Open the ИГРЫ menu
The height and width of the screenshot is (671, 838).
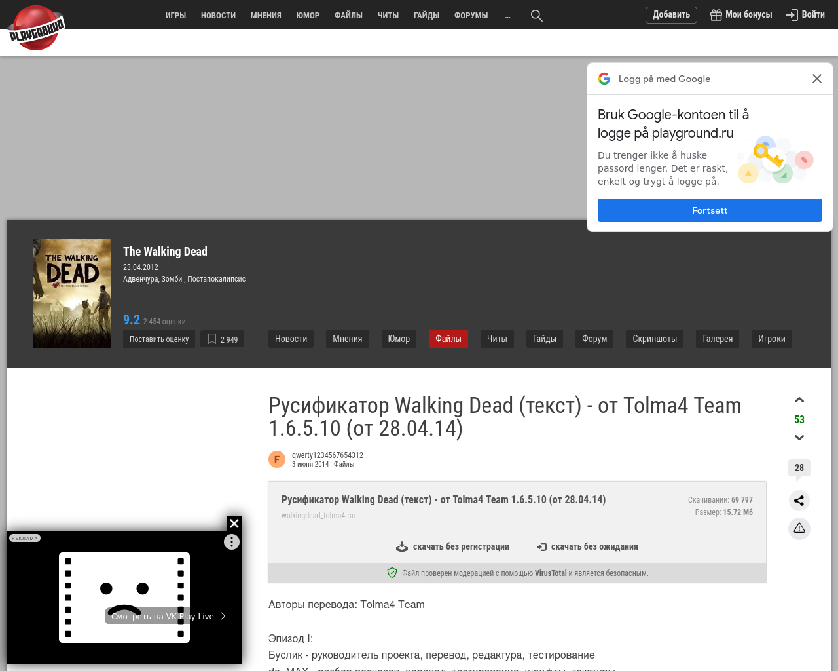coord(175,16)
